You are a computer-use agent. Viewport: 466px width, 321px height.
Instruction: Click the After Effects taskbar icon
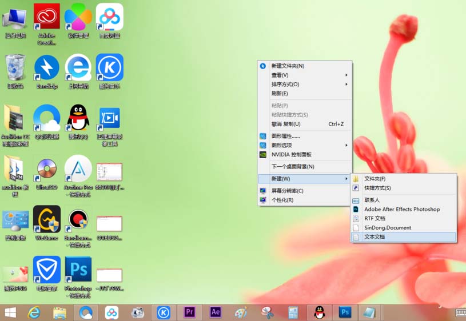[216, 312]
